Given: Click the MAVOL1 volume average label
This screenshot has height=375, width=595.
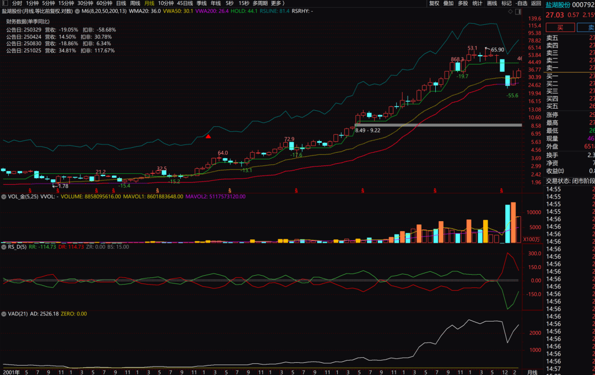Looking at the screenshot, I should coord(153,197).
